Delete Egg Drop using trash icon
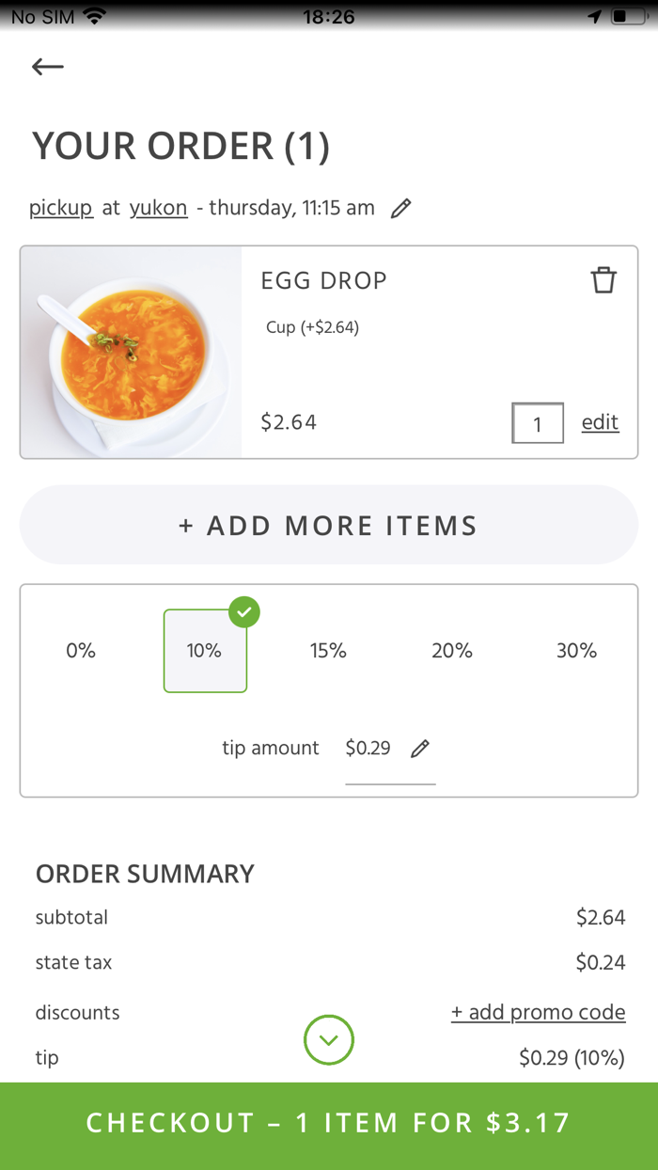The height and width of the screenshot is (1170, 658). coord(603,280)
